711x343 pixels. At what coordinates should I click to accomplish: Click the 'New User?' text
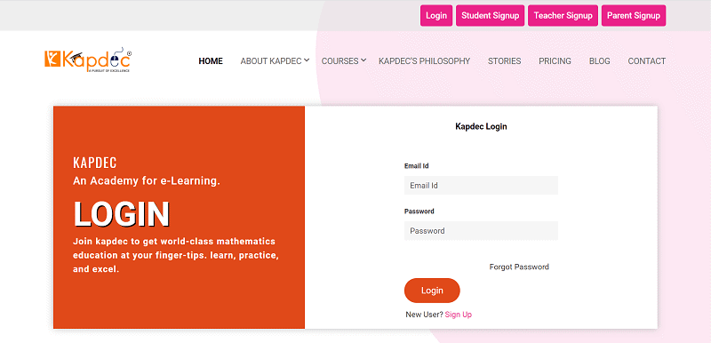tap(425, 315)
